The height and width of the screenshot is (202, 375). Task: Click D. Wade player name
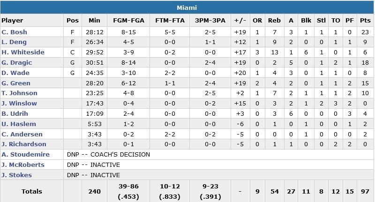click(x=15, y=73)
